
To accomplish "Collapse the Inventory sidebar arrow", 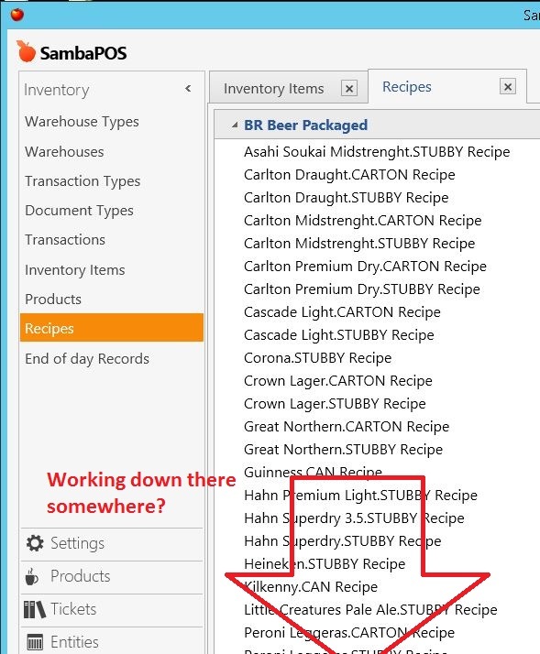I will point(188,89).
